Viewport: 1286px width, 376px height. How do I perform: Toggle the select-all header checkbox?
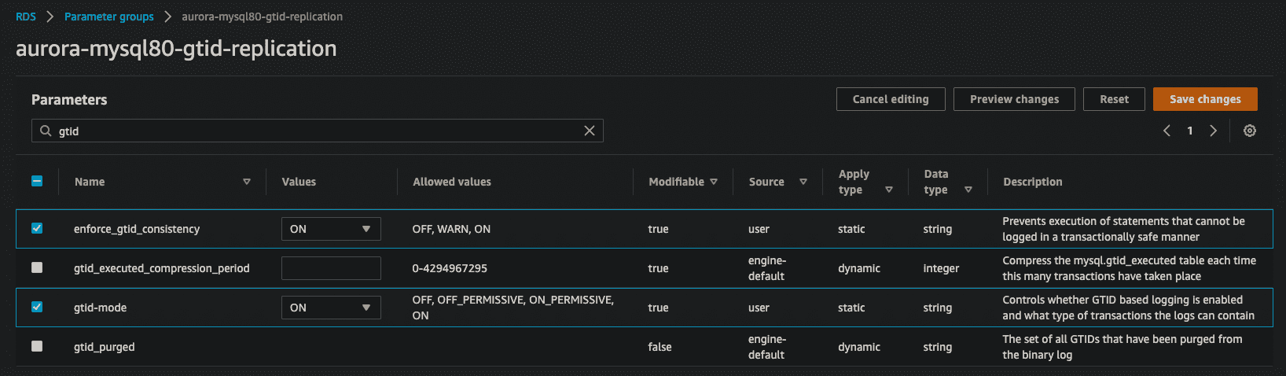[x=37, y=181]
